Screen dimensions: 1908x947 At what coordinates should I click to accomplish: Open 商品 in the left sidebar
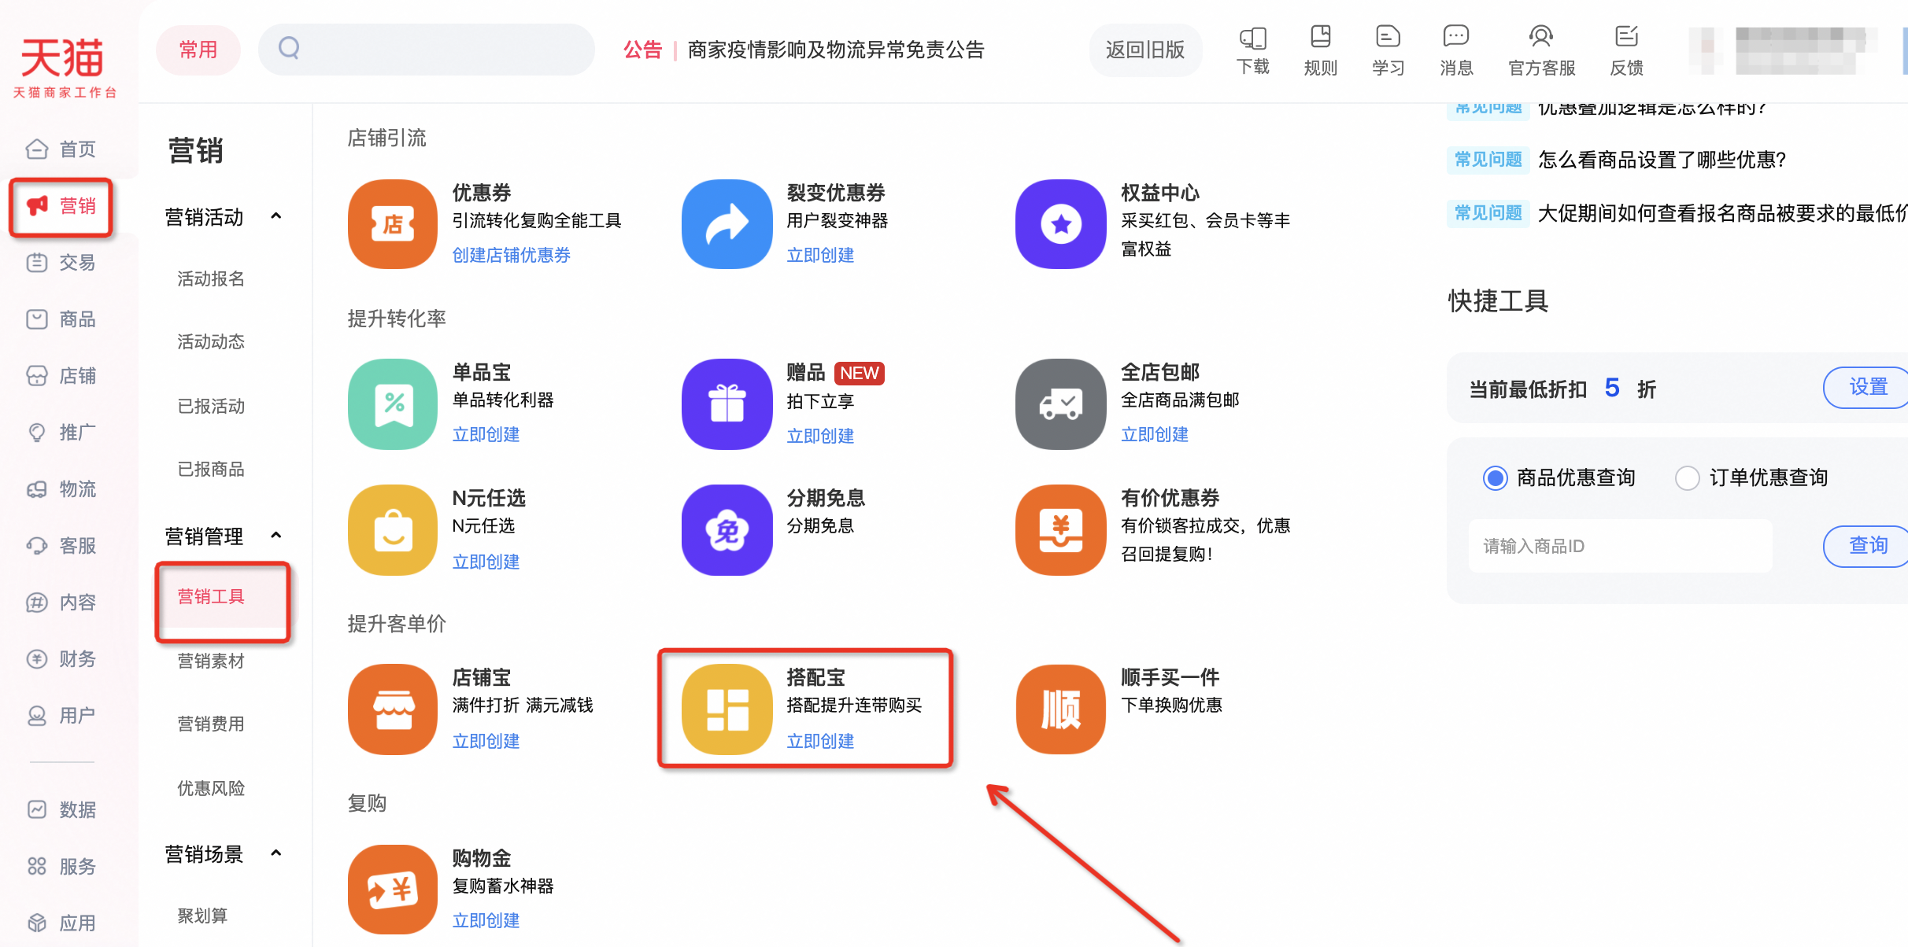click(x=61, y=319)
